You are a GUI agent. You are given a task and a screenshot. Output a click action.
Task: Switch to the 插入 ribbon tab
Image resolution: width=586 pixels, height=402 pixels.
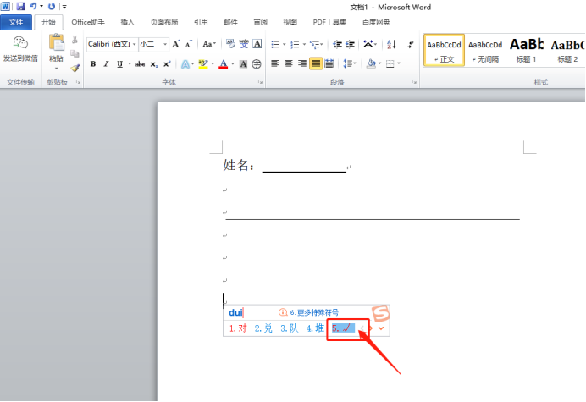[x=127, y=22]
